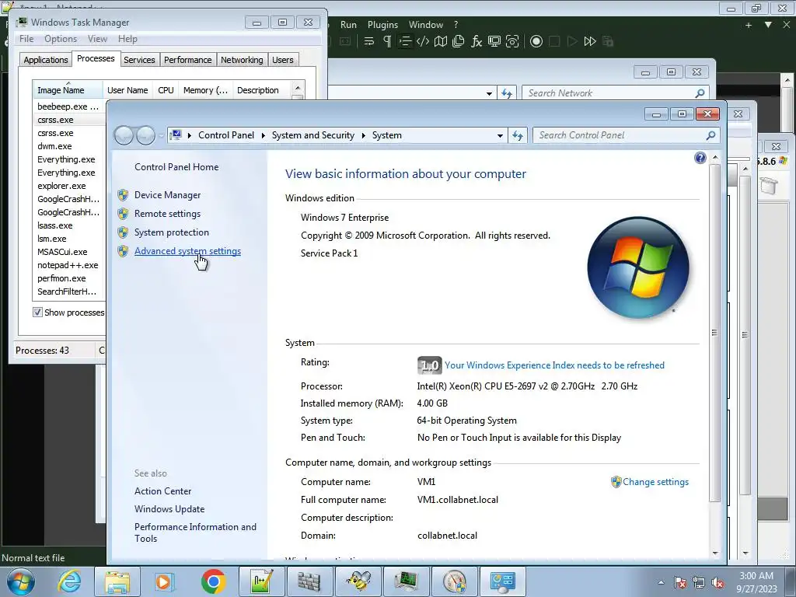Screen dimensions: 796x597
Task: Switch to Users tab in Task Manager
Action: pos(282,60)
